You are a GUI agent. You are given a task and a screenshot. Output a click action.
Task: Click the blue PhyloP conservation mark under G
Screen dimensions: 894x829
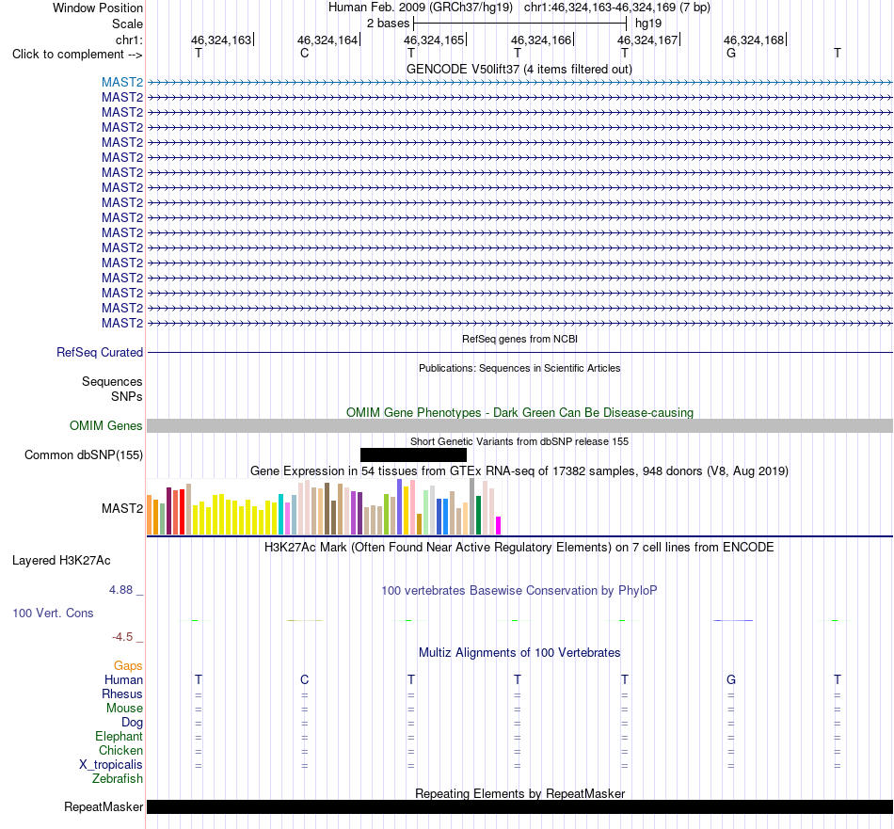point(733,620)
